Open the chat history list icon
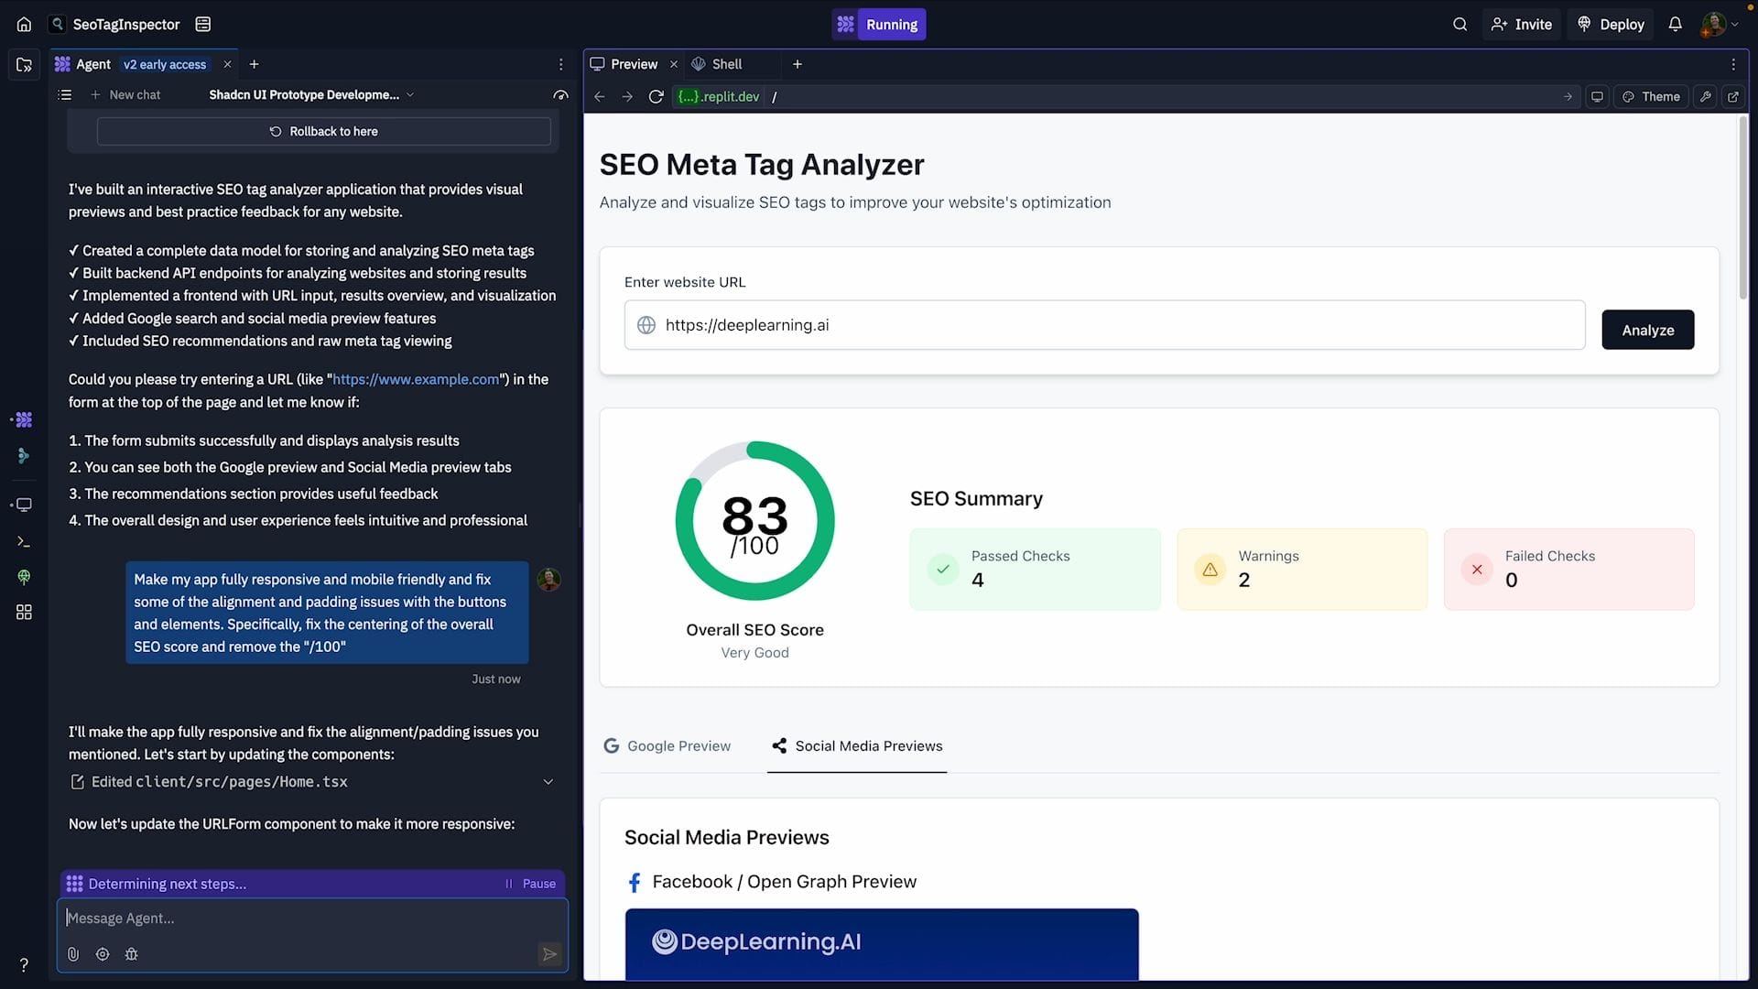This screenshot has width=1758, height=989. [64, 95]
